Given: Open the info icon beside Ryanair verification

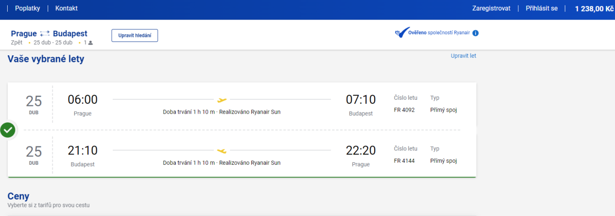Looking at the screenshot, I should click(x=475, y=33).
